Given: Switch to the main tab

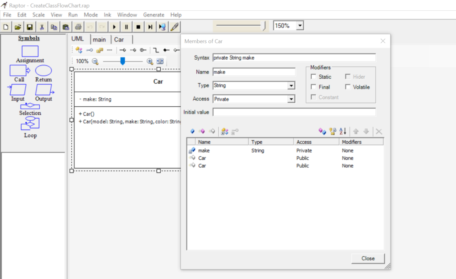Looking at the screenshot, I should (100, 39).
